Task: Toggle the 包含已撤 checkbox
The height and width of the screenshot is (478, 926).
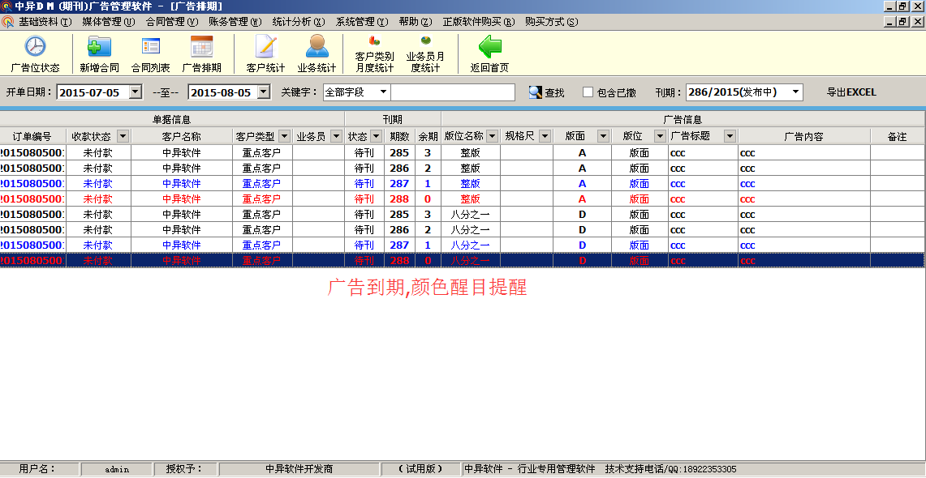Action: coord(588,92)
